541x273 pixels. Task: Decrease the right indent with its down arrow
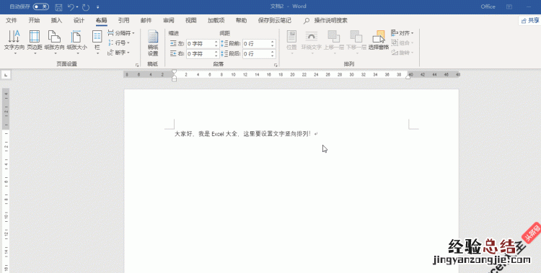click(x=216, y=56)
